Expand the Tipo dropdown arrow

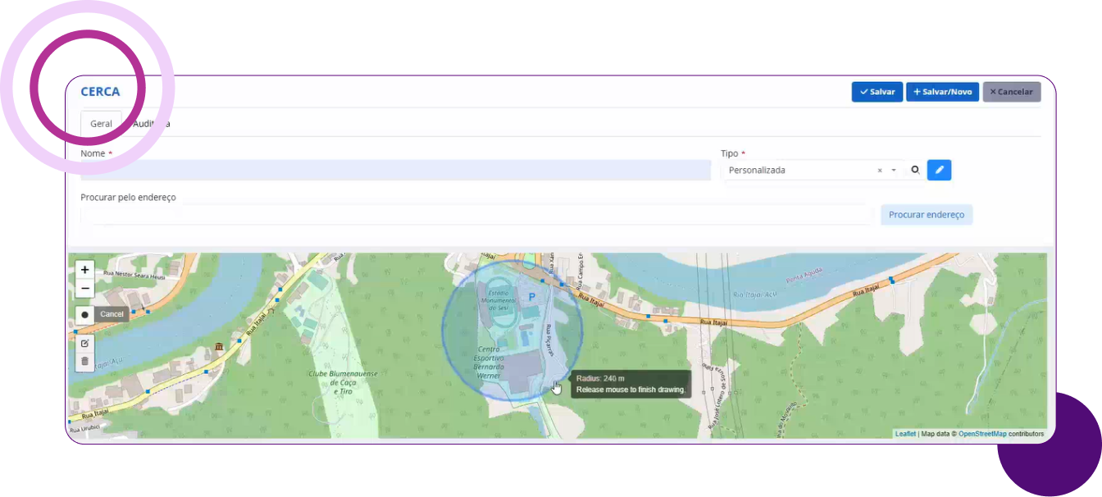[894, 171]
